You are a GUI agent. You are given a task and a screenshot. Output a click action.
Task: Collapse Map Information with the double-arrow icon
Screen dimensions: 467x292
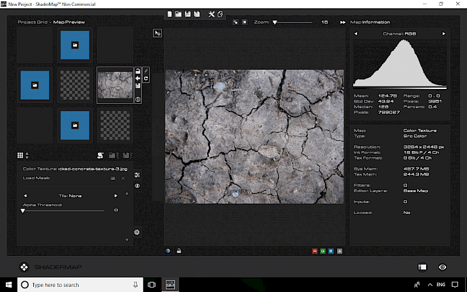click(x=343, y=22)
